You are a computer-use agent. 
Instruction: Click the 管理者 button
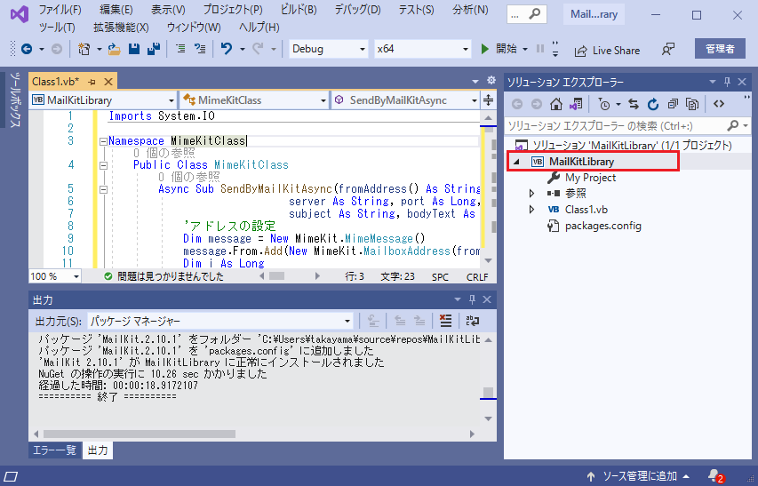coord(720,49)
